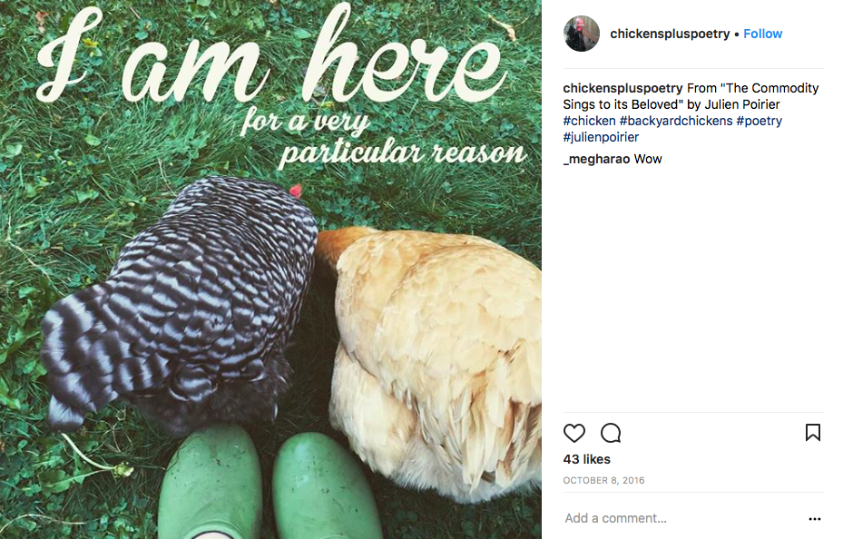The width and height of the screenshot is (843, 539).
Task: Open the #chicken hashtag
Action: tap(589, 121)
